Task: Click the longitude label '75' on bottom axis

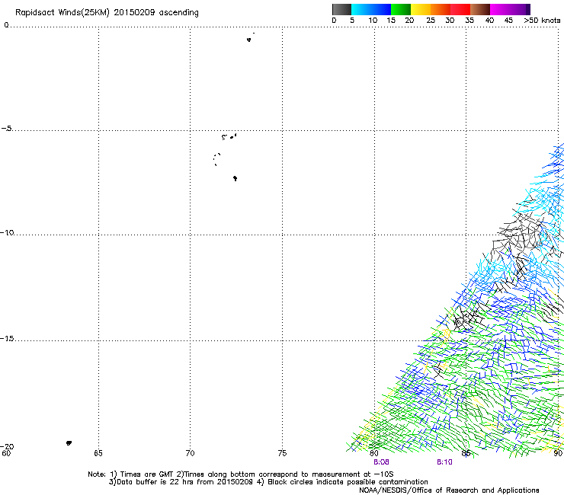Action: pyautogui.click(x=282, y=453)
